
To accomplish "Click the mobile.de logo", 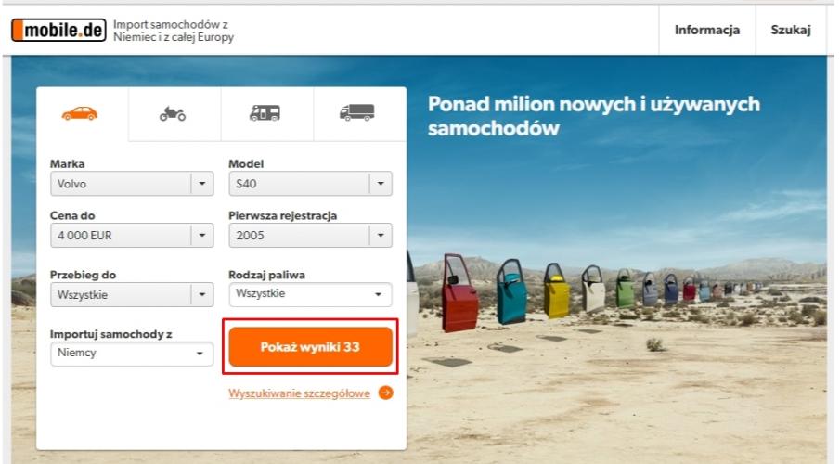I will point(58,31).
